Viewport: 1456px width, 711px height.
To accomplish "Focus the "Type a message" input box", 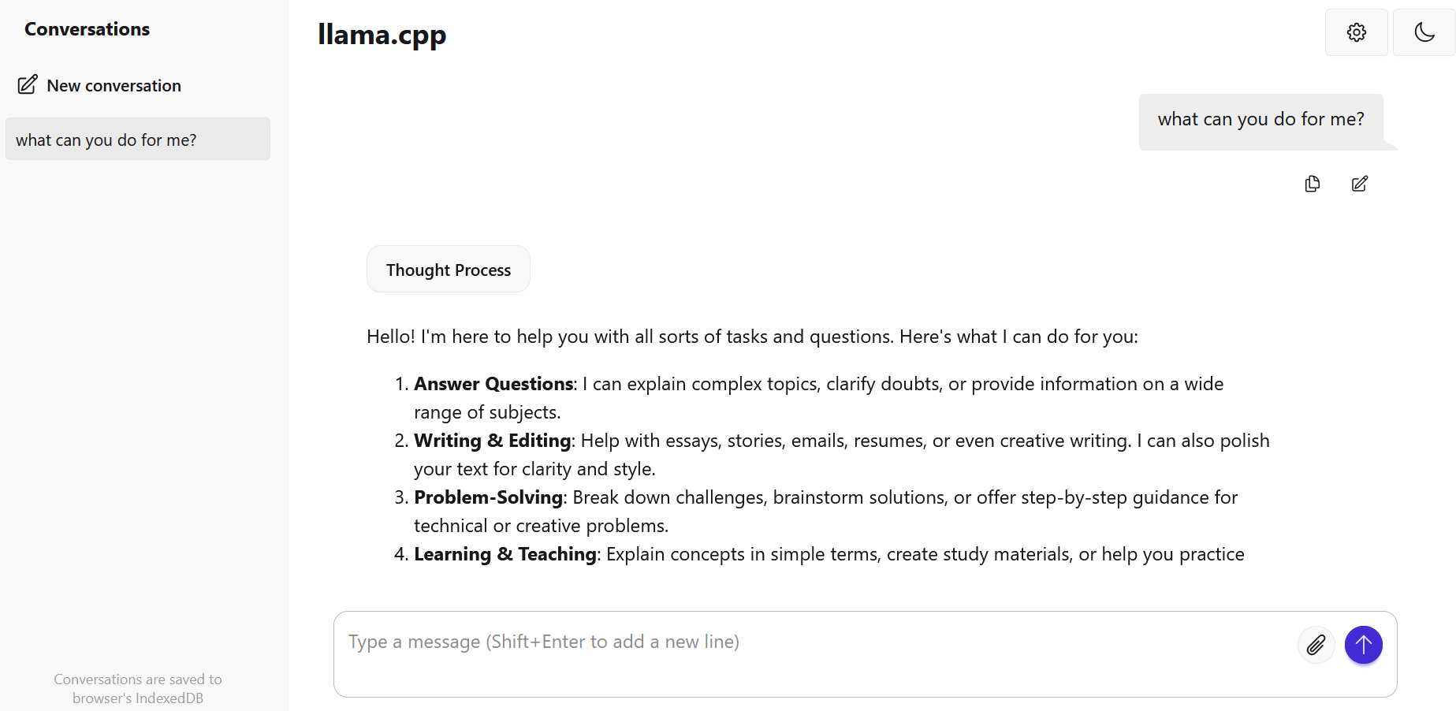I will click(x=709, y=642).
